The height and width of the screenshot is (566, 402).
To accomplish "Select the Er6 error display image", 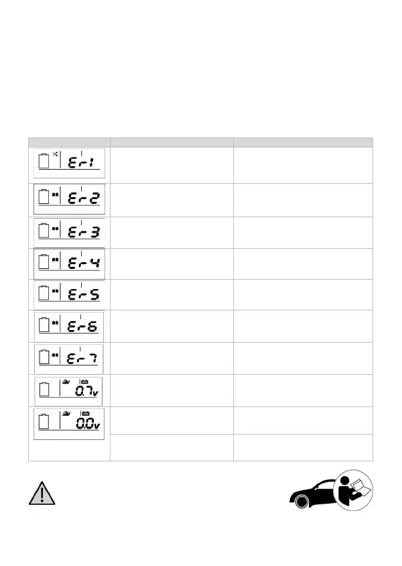I will tap(70, 325).
